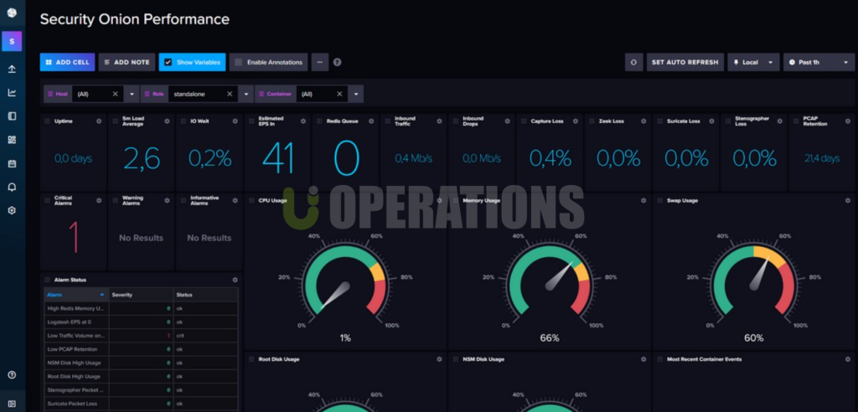Expand the Host variable dropdown arrow
Screen dimensions: 858x412
coord(132,94)
